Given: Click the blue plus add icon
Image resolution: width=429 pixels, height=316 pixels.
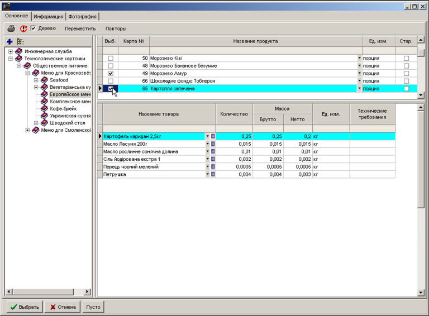Looking at the screenshot, I should point(9,41).
